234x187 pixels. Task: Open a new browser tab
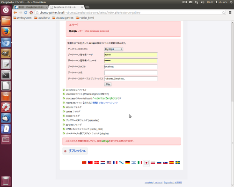click(88, 7)
